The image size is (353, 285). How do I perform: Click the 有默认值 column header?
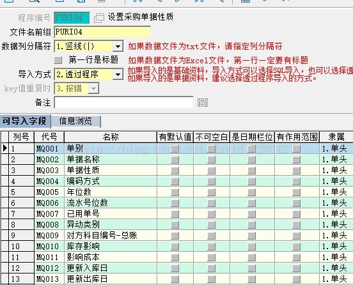click(x=175, y=137)
